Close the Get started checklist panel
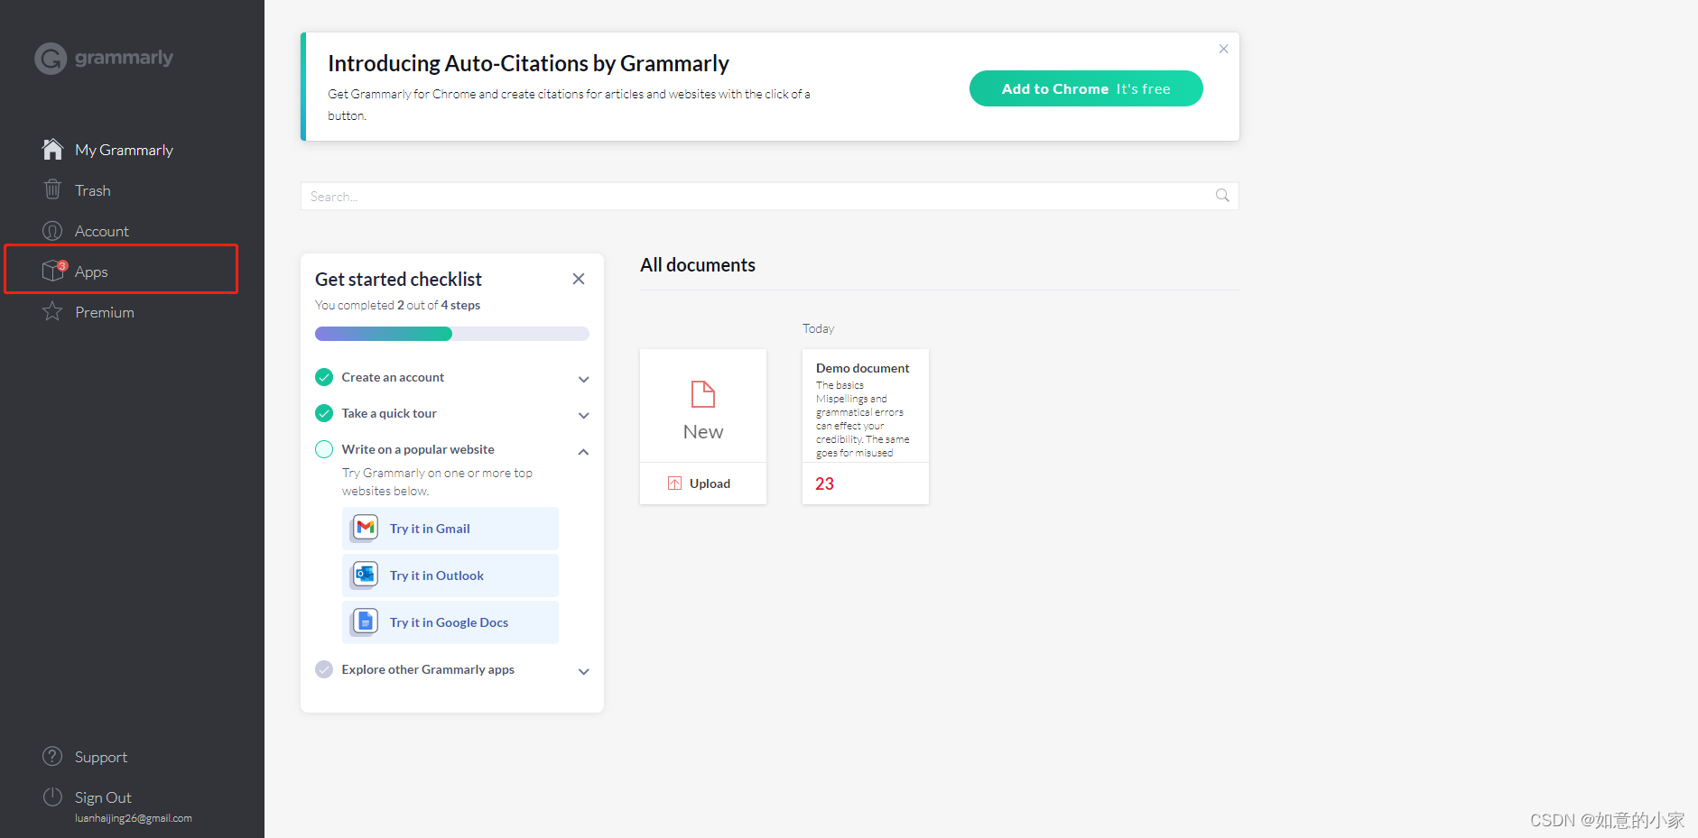Screen dimensions: 1698x838 [x=579, y=279]
